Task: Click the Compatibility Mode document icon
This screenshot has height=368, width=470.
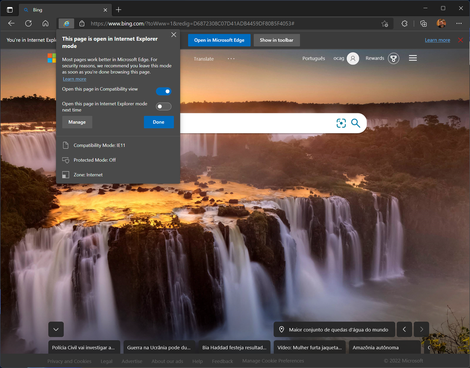Action: [x=66, y=145]
